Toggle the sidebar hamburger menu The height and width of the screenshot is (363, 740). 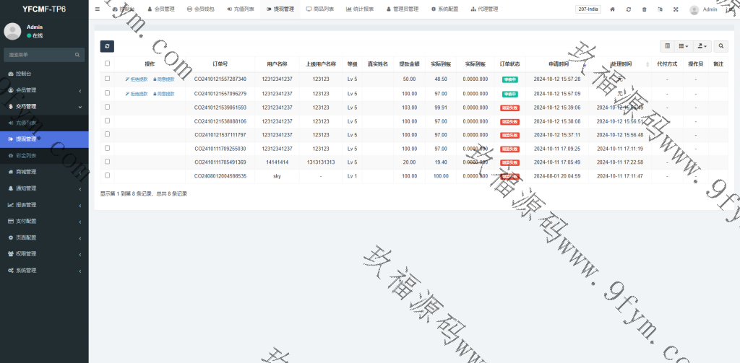(98, 9)
